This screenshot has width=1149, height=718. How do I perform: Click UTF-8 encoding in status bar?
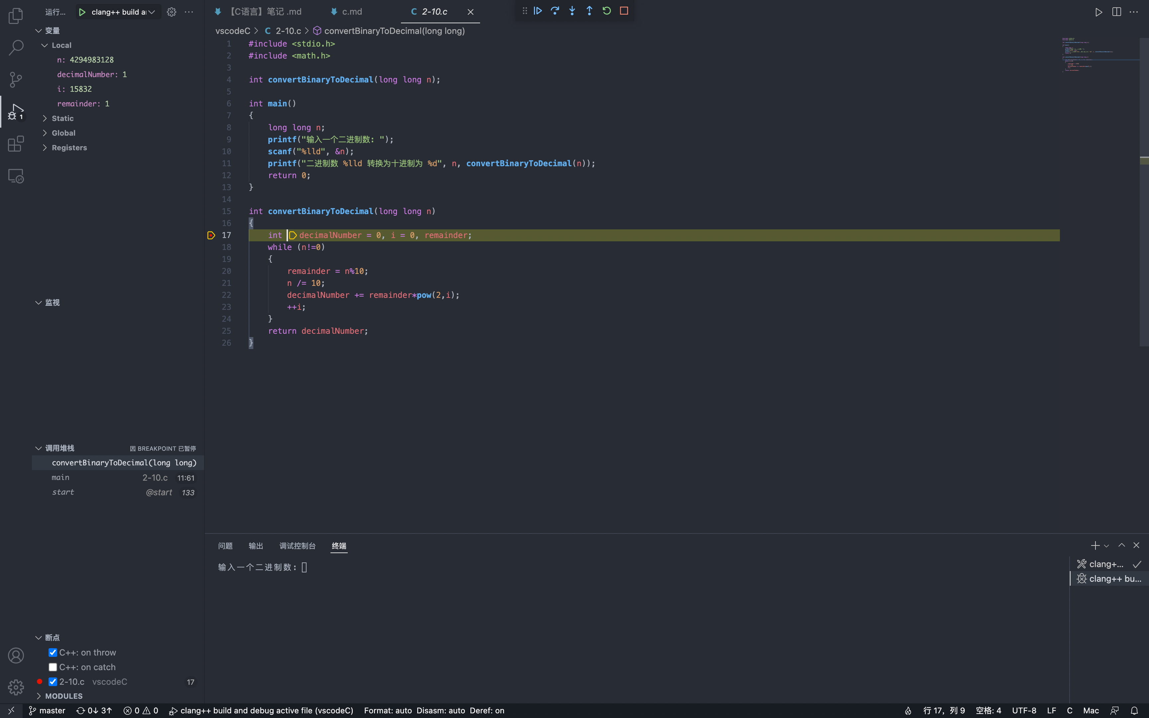click(x=1024, y=711)
